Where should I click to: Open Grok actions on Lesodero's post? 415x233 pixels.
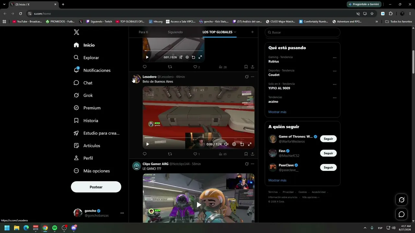click(247, 77)
